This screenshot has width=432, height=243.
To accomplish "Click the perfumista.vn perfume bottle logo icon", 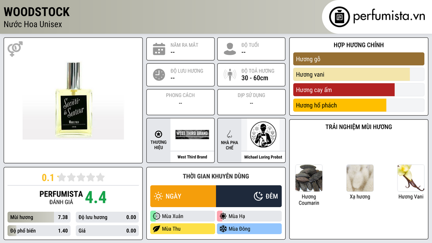I will (339, 17).
